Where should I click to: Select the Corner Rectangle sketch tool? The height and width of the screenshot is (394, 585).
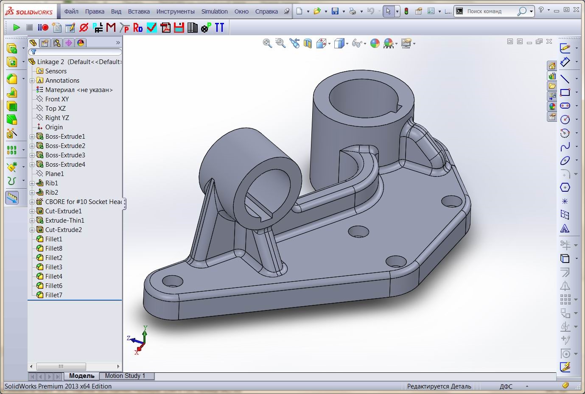click(x=565, y=92)
